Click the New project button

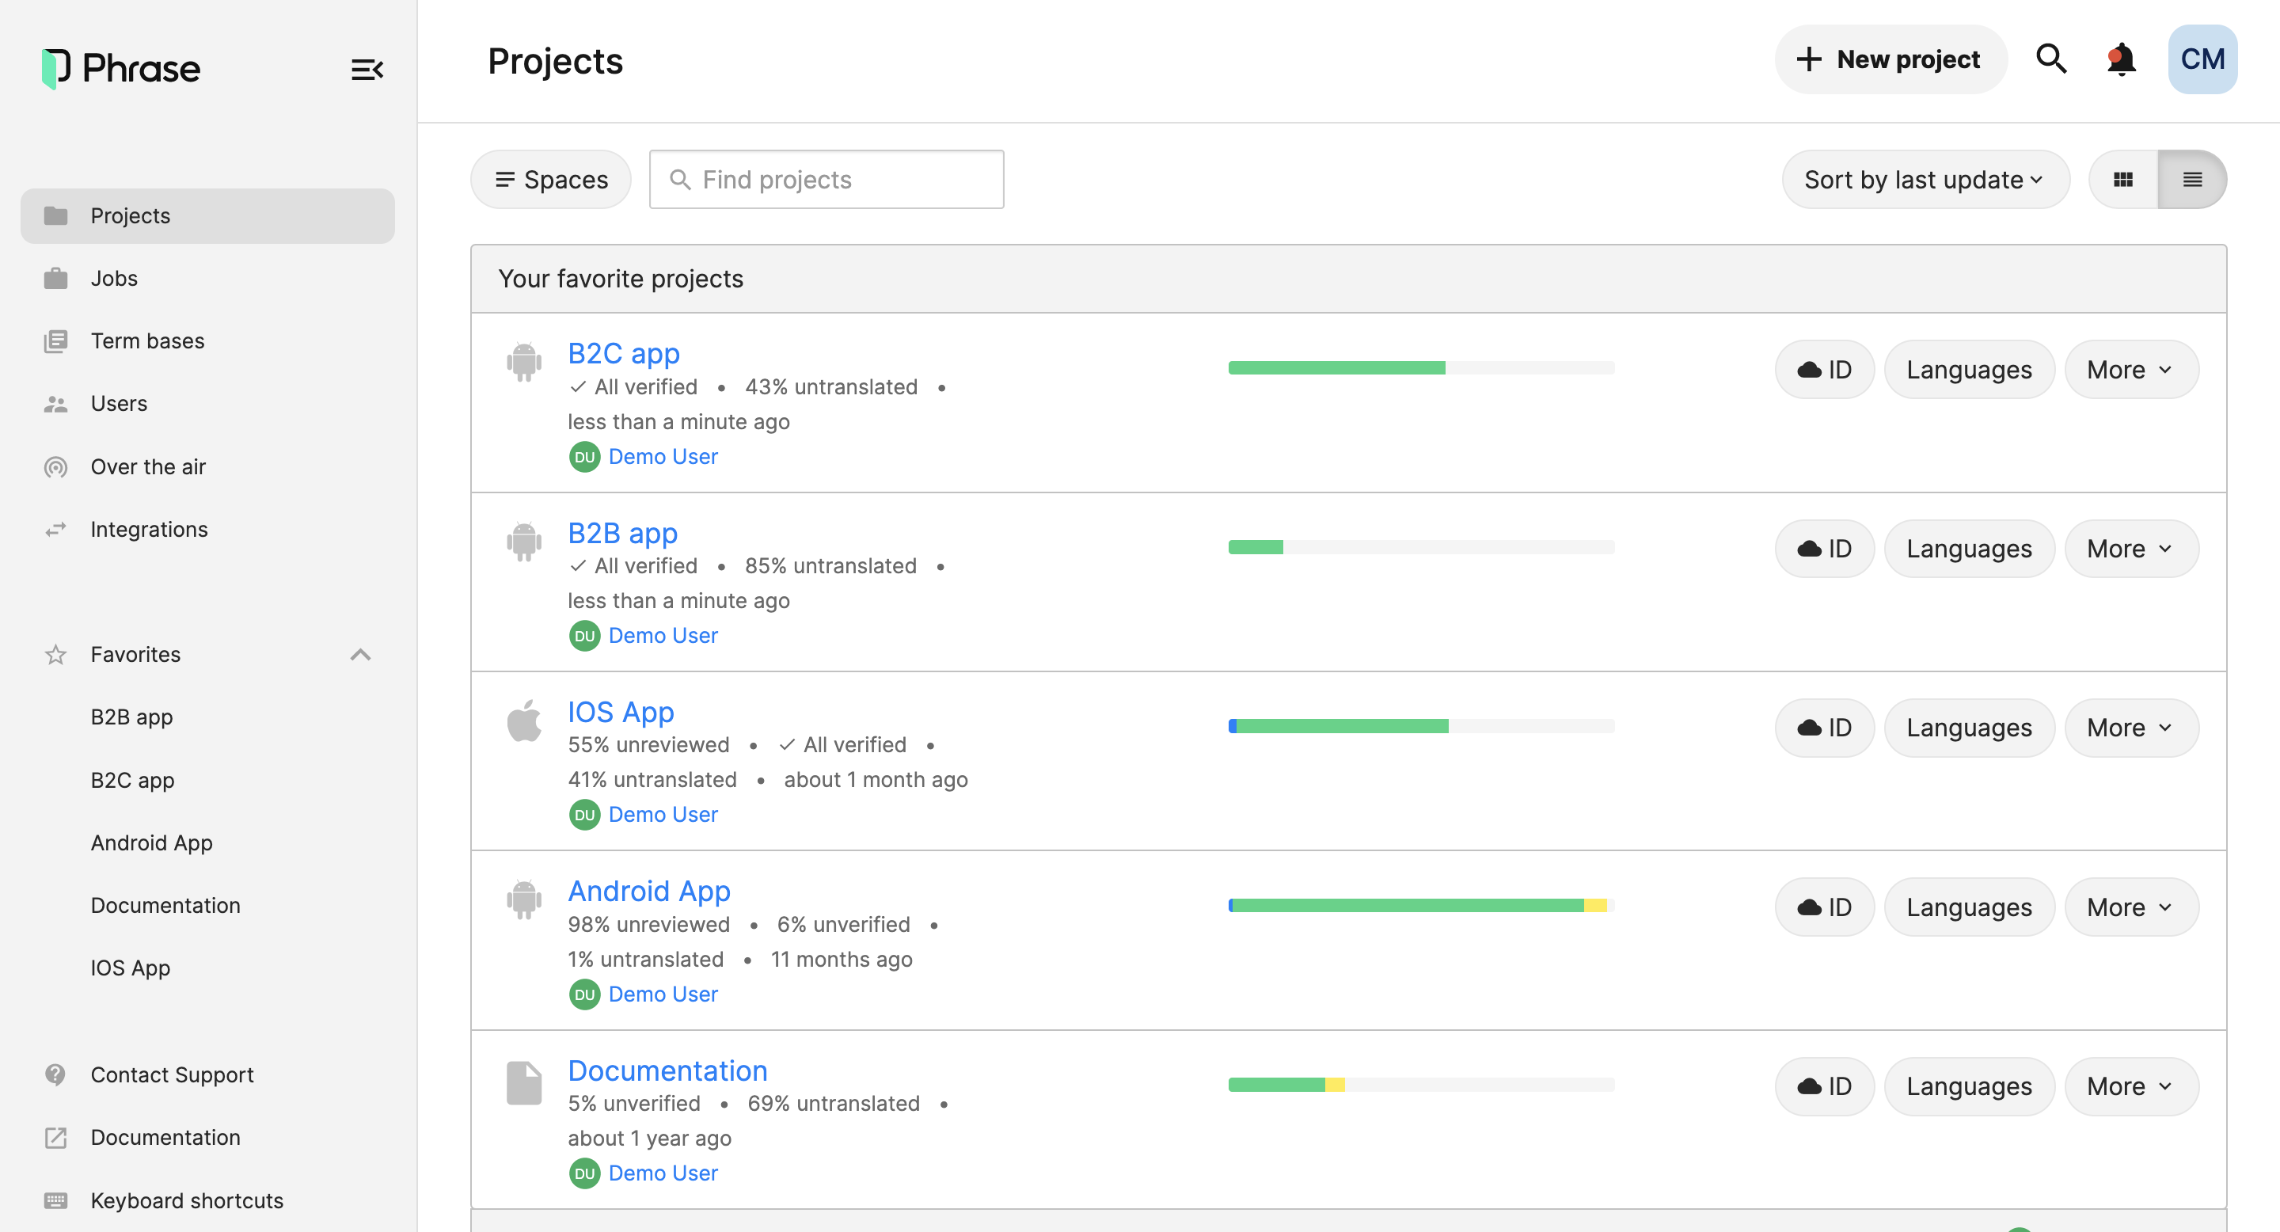pos(1890,59)
